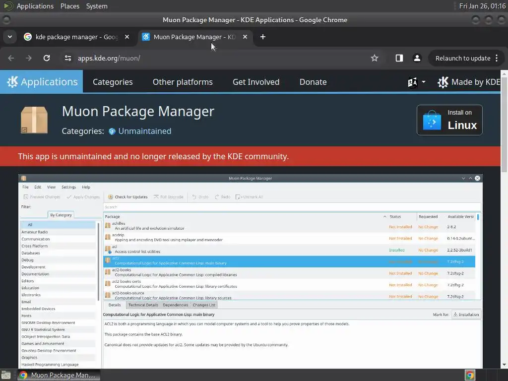Go to KDE Applications home link
Image resolution: width=508 pixels, height=381 pixels.
click(42, 82)
